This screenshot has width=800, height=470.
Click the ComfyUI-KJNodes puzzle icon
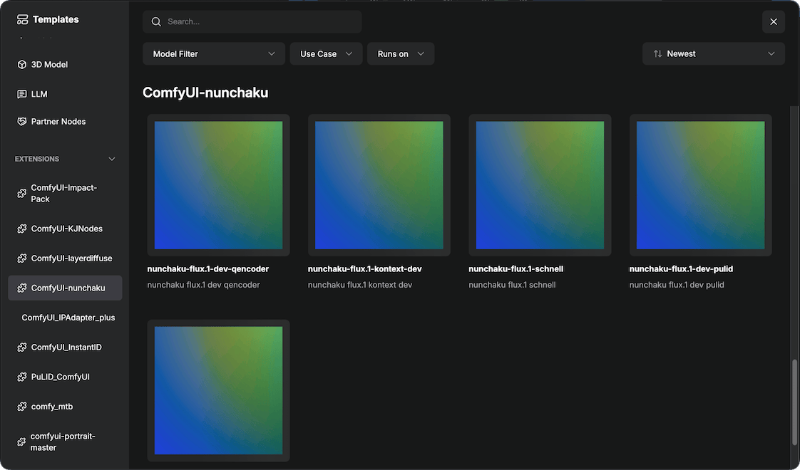tap(21, 228)
